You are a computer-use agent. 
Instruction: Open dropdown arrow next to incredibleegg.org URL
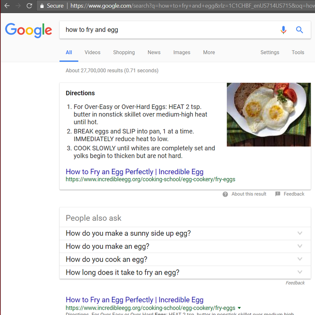click(239, 308)
